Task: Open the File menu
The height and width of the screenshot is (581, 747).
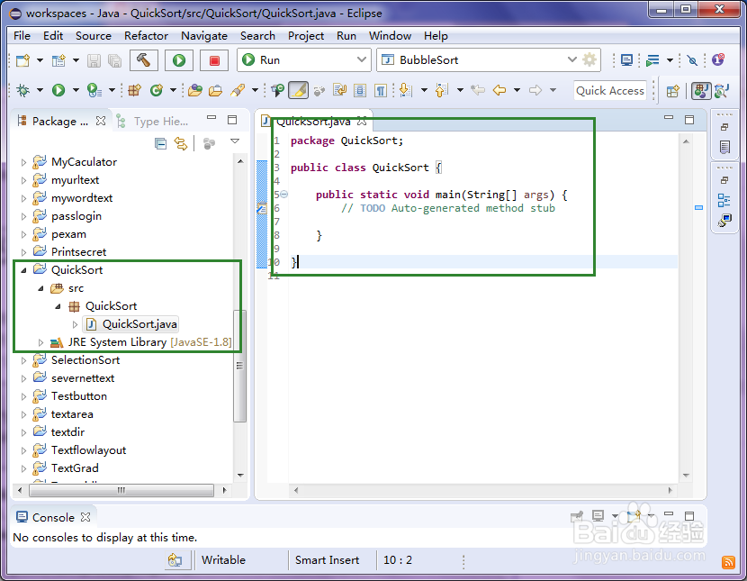Action: [x=22, y=36]
